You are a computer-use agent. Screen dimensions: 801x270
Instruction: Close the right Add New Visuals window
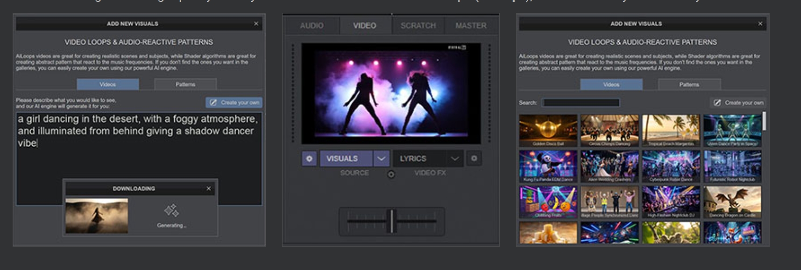point(760,24)
